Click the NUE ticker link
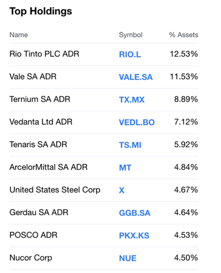Image resolution: width=221 pixels, height=273 pixels. coord(127,258)
